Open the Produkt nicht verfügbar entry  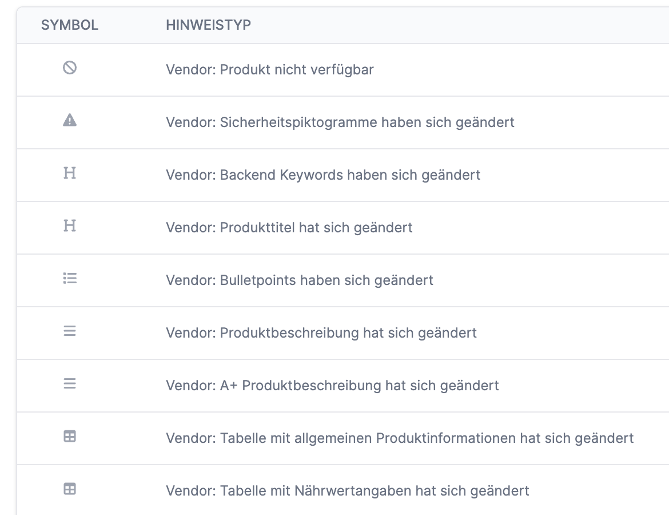269,69
